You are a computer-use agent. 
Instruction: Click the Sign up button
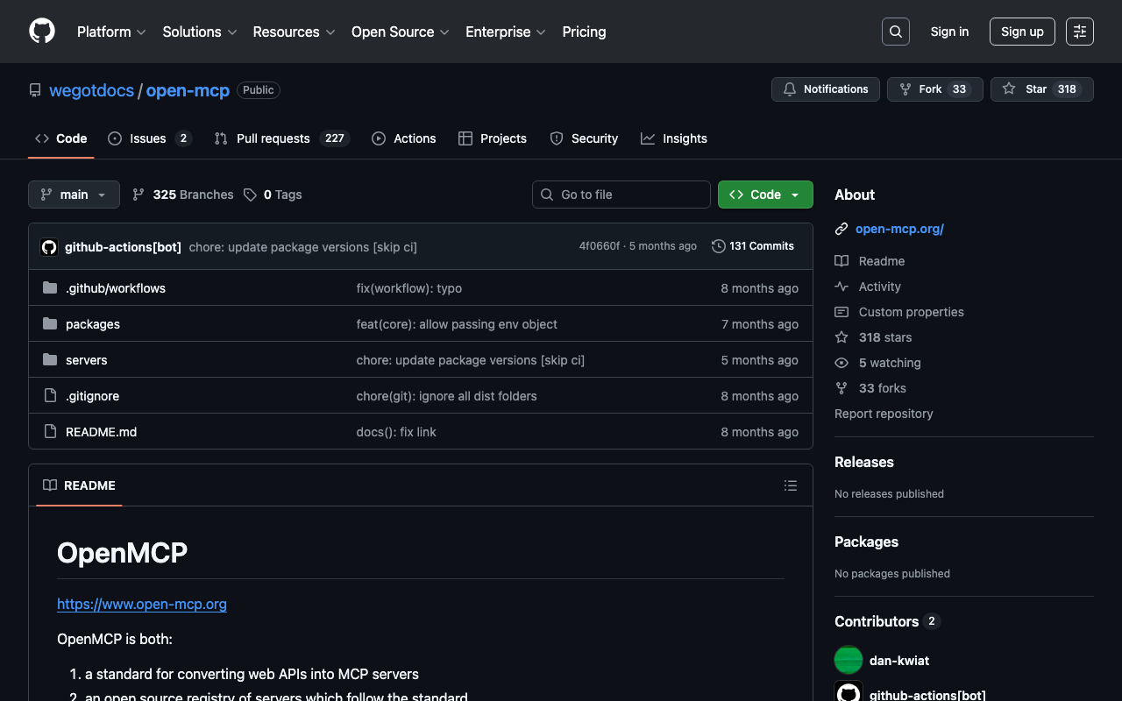1021,32
